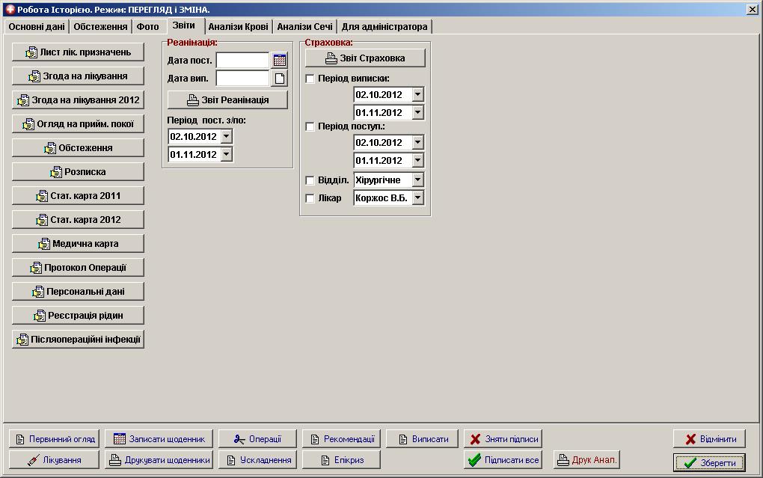Click Первинний огляд button
The image size is (763, 478).
tap(54, 439)
